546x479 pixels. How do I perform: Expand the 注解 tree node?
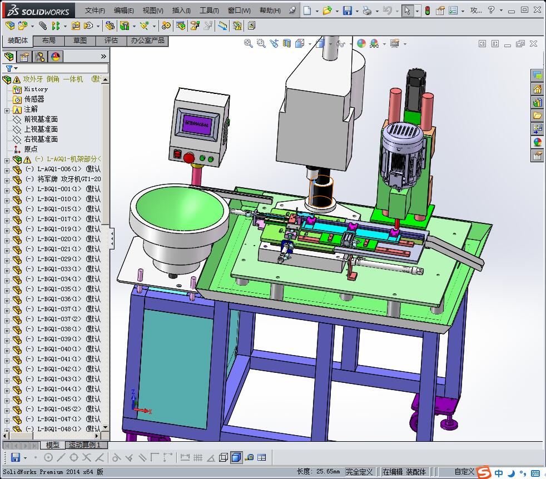[x=7, y=109]
